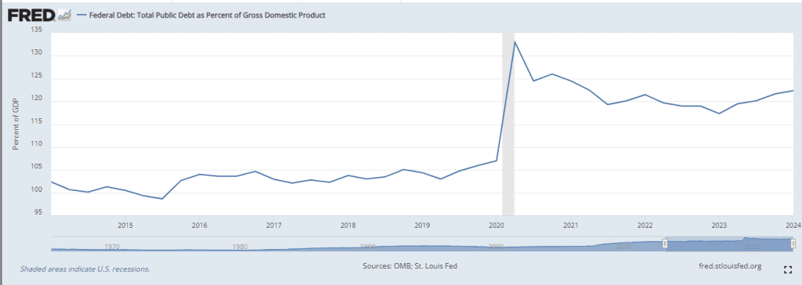
Task: Open the fullscreen view icon
Action: 788,269
